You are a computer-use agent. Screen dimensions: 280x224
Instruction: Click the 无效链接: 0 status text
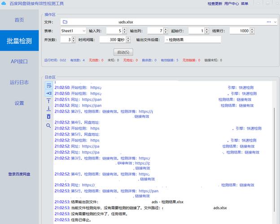(192, 60)
